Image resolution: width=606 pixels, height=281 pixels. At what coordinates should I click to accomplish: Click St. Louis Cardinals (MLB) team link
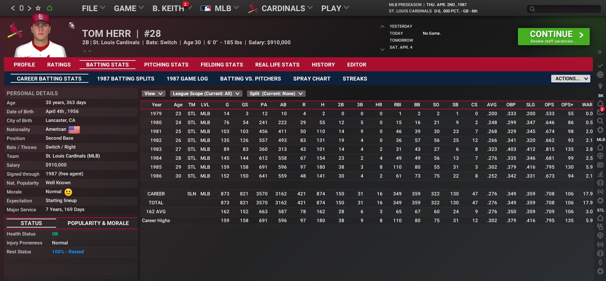tap(73, 156)
